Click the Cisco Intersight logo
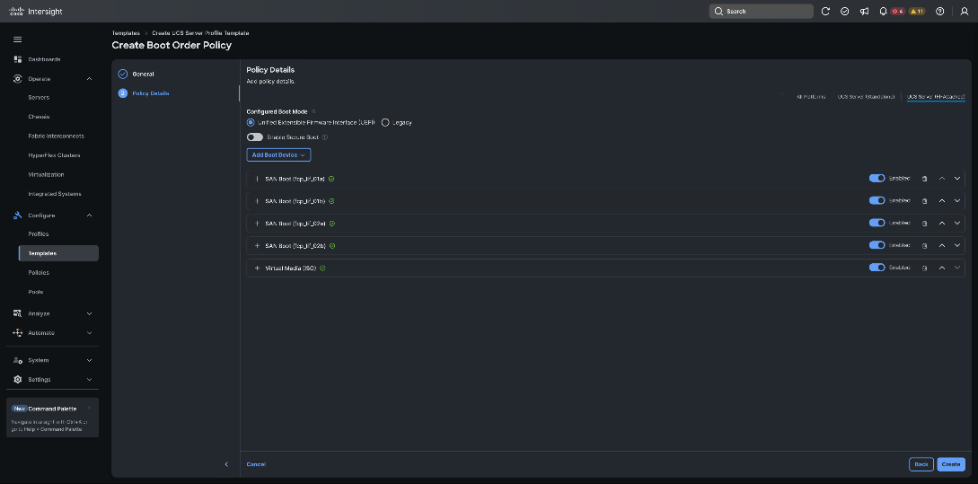978x484 pixels. [x=36, y=12]
